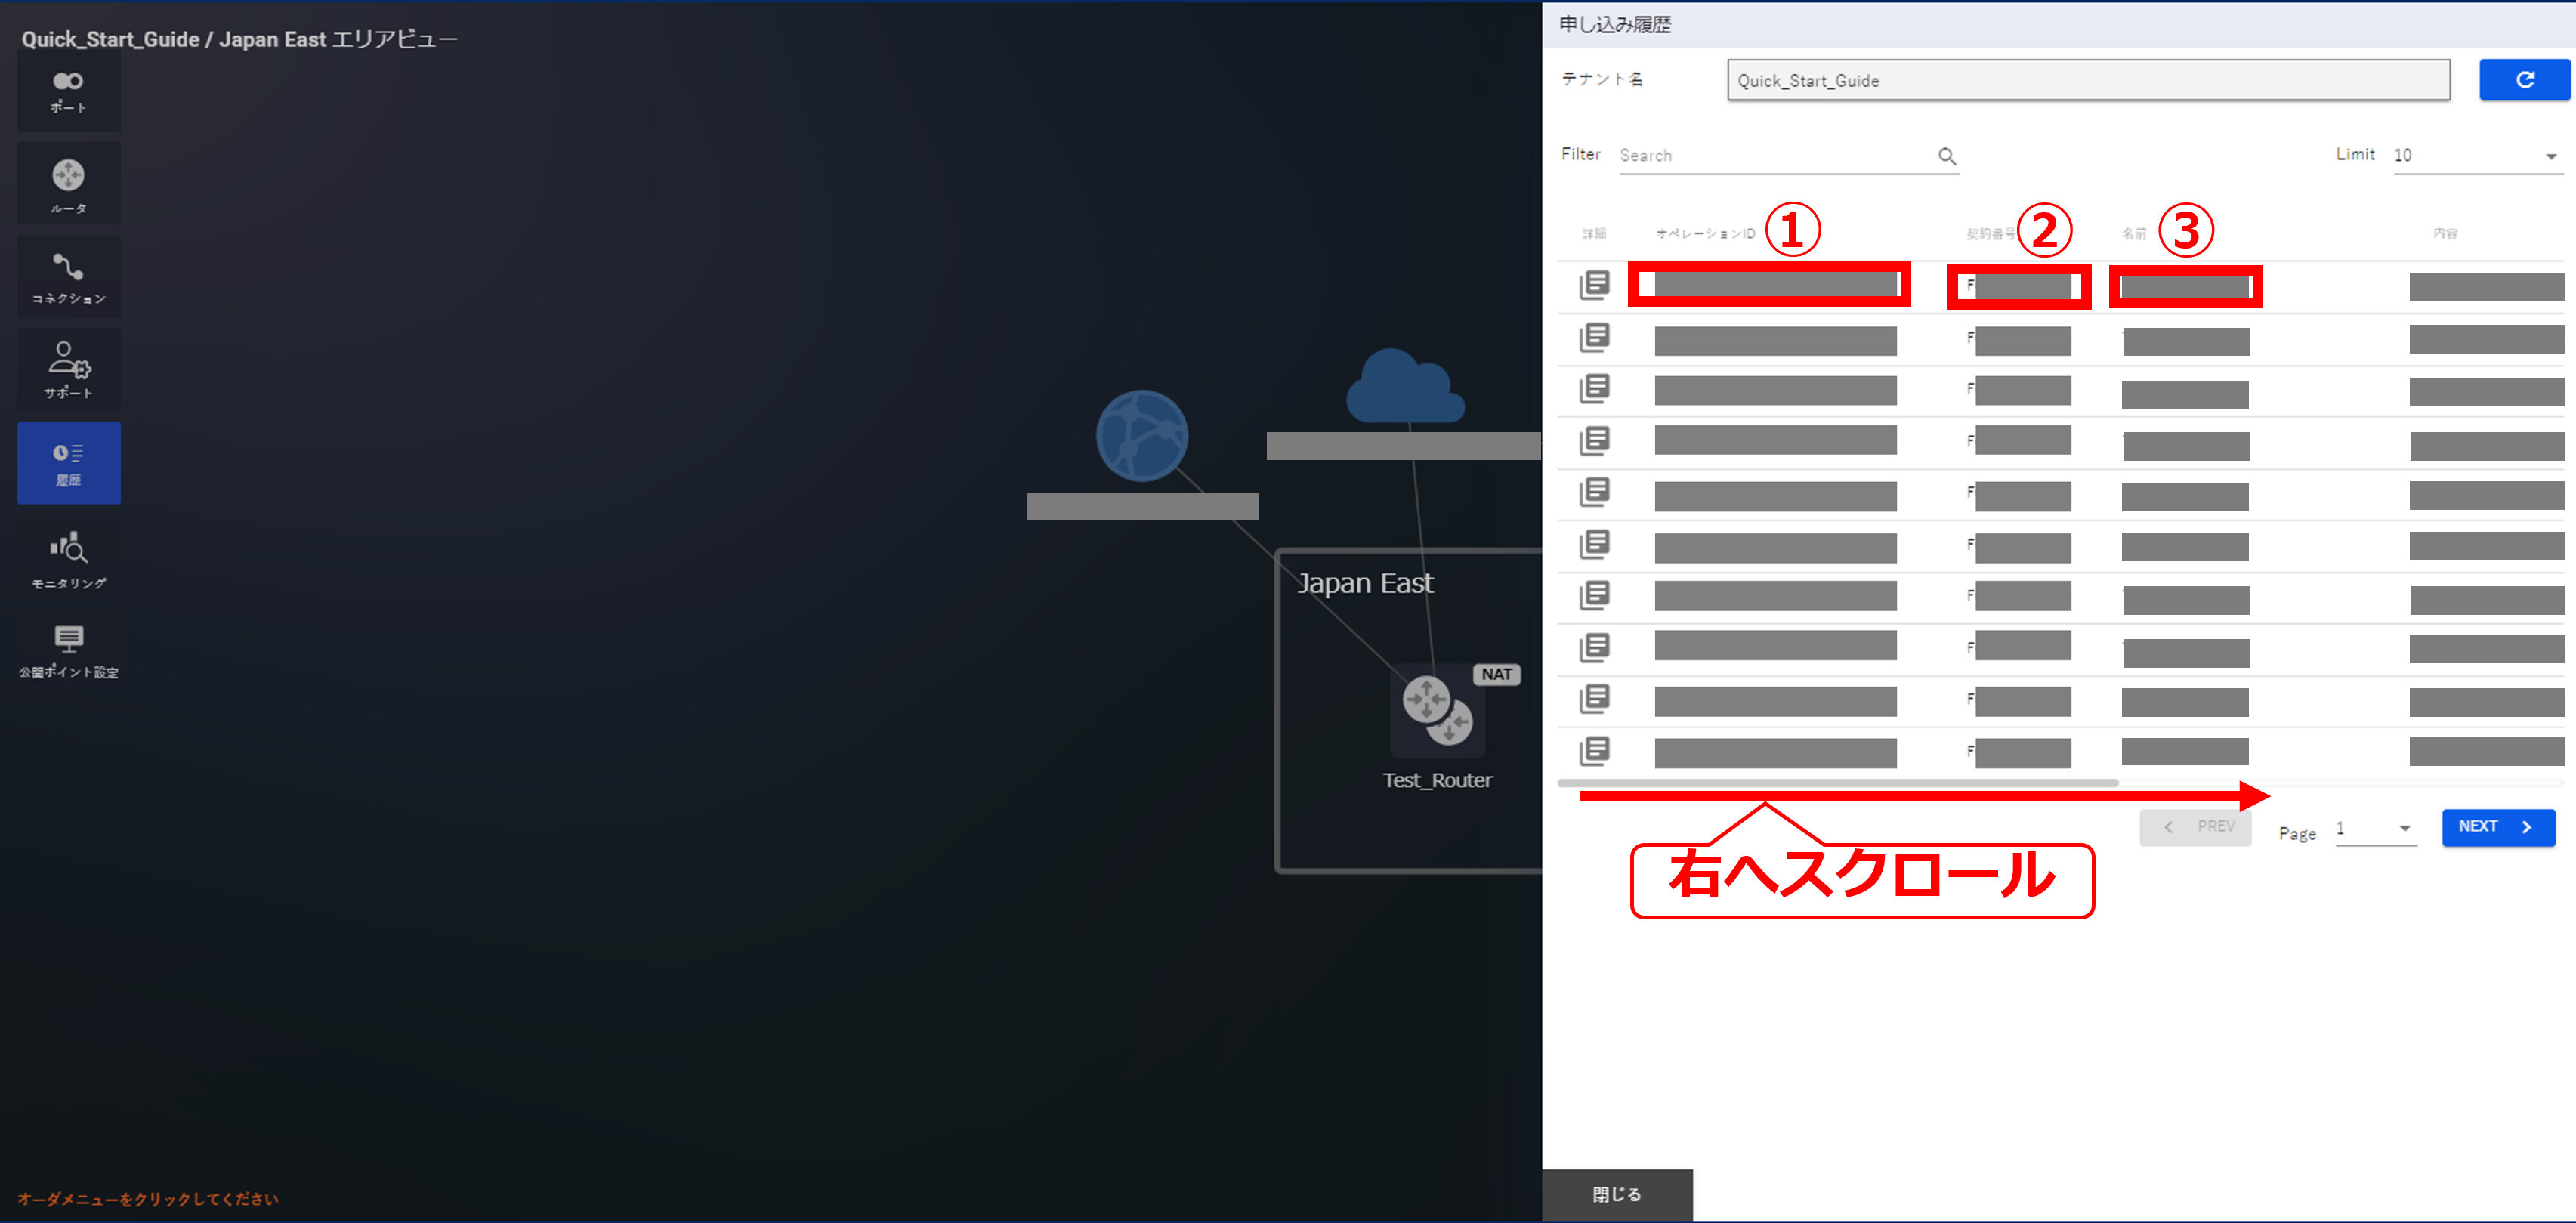
Task: Select the 履歴 (History) menu item
Action: coord(68,463)
